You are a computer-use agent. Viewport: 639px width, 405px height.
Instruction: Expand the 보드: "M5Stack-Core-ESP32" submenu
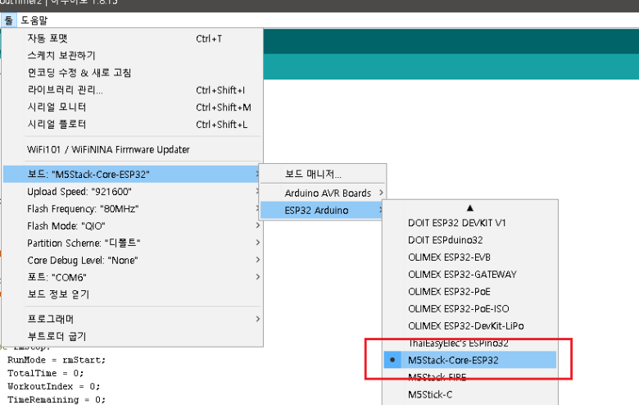click(133, 174)
